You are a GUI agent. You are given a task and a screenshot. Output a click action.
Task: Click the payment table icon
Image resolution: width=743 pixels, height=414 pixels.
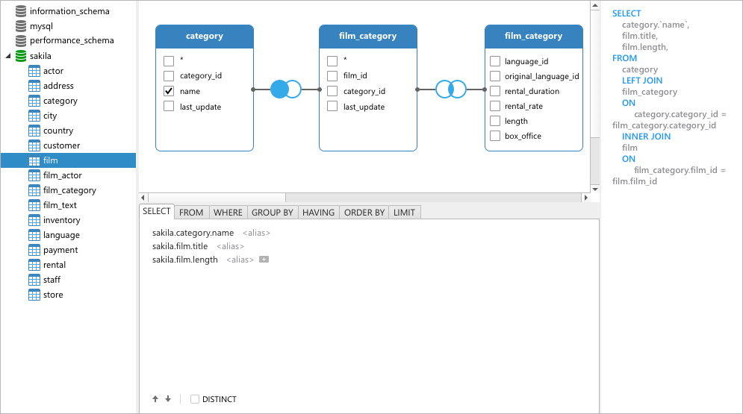34,250
